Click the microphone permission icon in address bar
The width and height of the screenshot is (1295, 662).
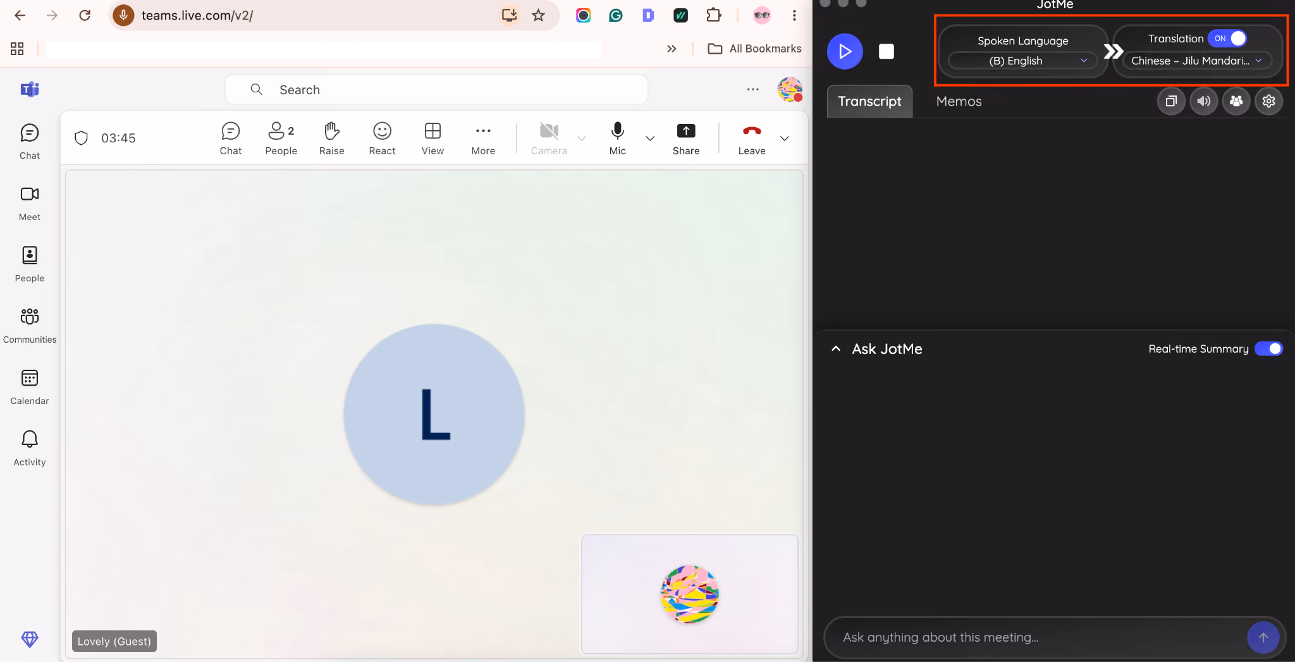click(123, 15)
